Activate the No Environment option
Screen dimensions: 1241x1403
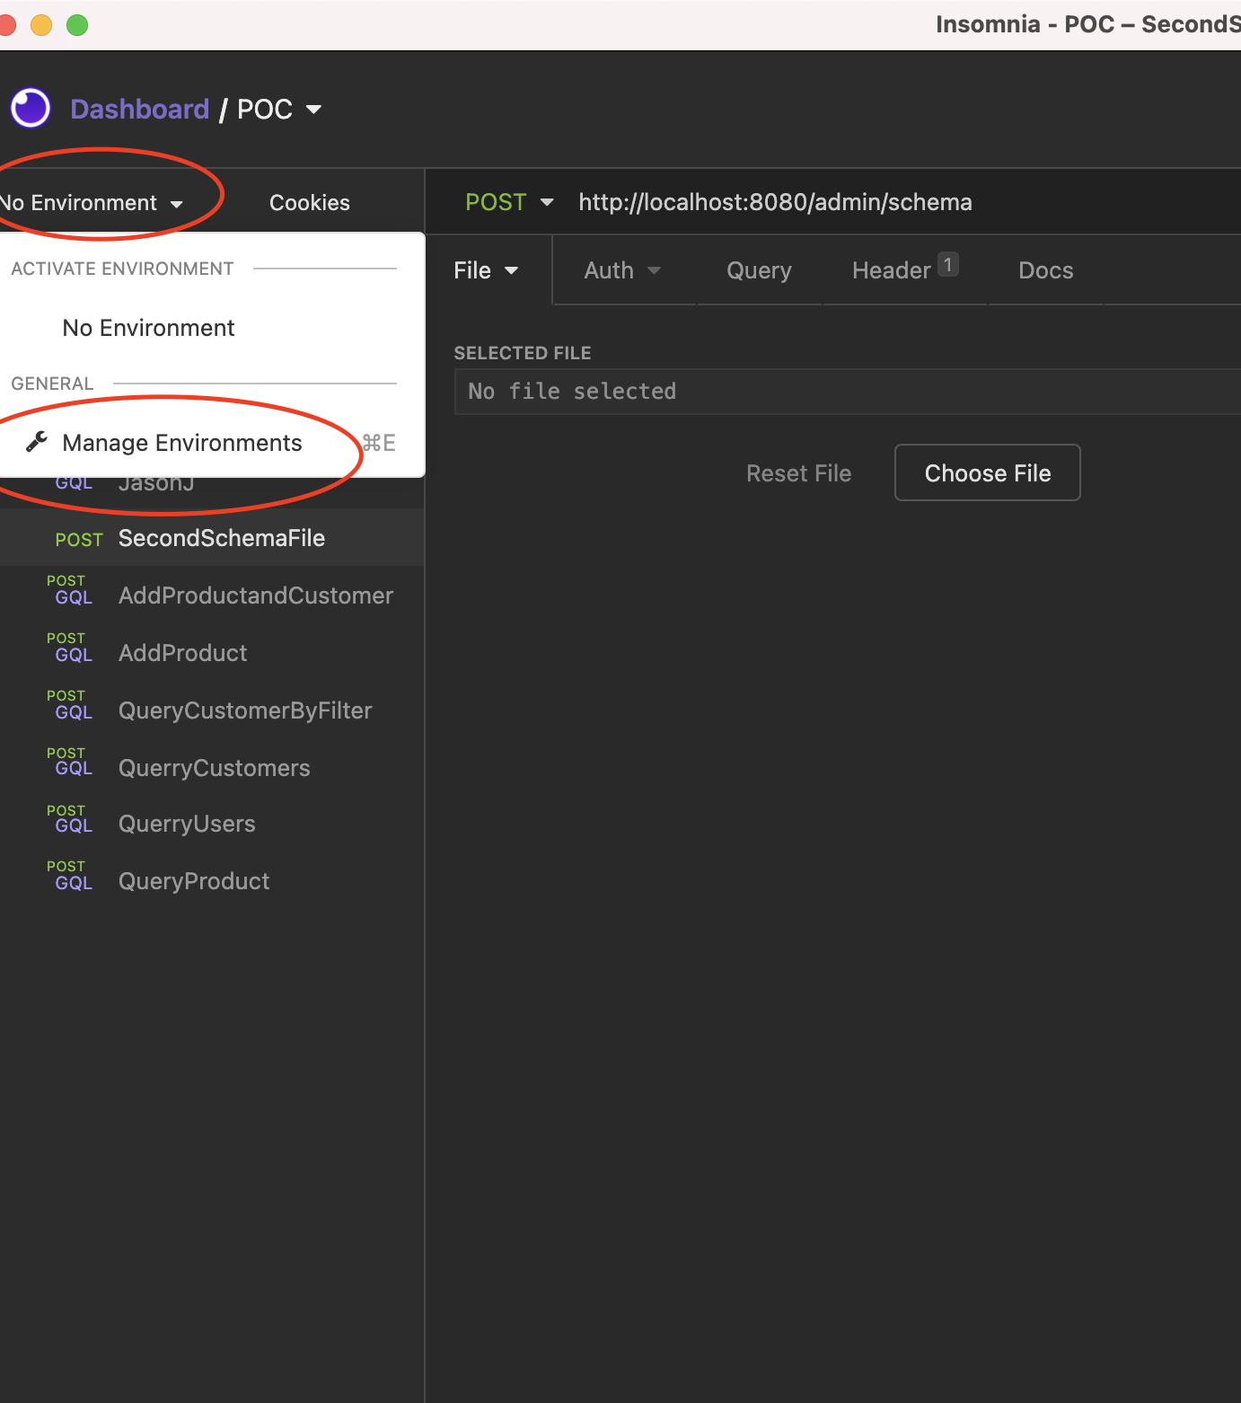(148, 327)
